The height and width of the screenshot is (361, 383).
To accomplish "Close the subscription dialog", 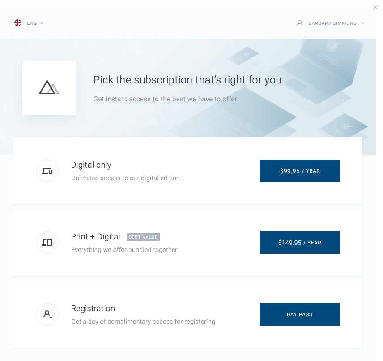I will [x=375, y=8].
